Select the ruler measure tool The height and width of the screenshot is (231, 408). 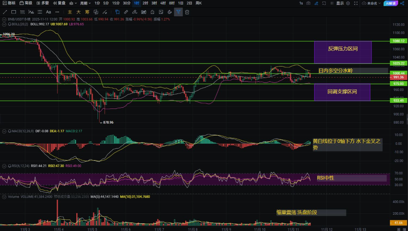[x=126, y=12]
